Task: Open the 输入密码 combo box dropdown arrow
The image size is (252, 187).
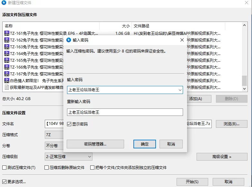Action: pyautogui.click(x=180, y=90)
